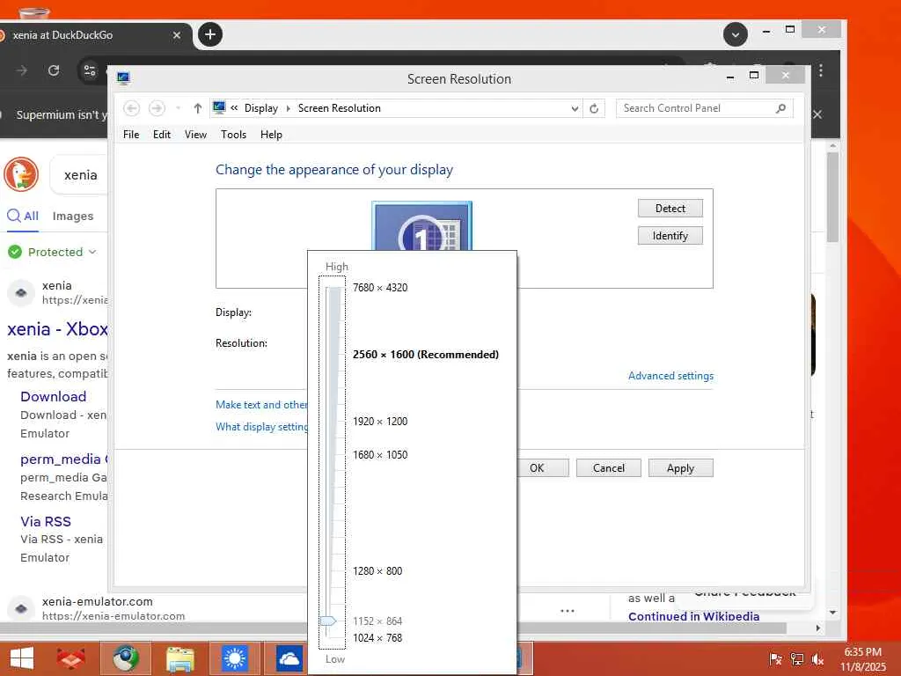The image size is (901, 676).
Task: Open three-dot options under search result
Action: pos(568,611)
